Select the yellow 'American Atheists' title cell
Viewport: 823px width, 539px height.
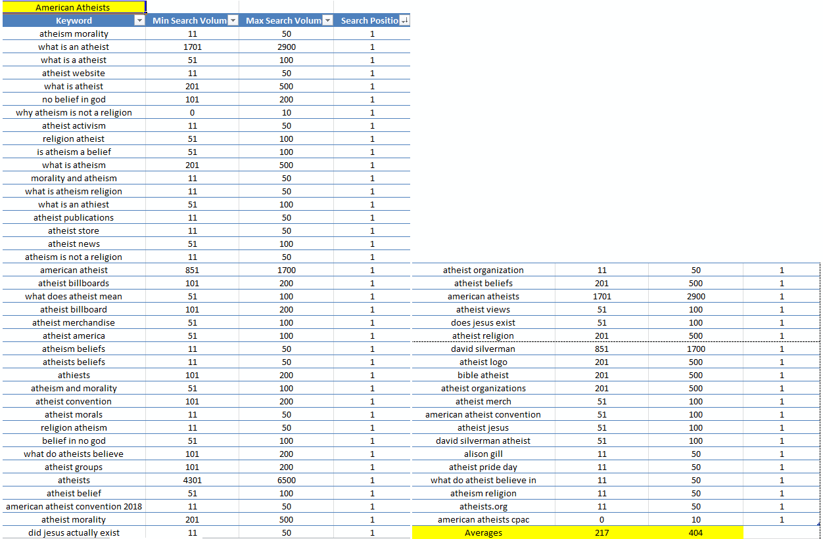[x=73, y=7]
